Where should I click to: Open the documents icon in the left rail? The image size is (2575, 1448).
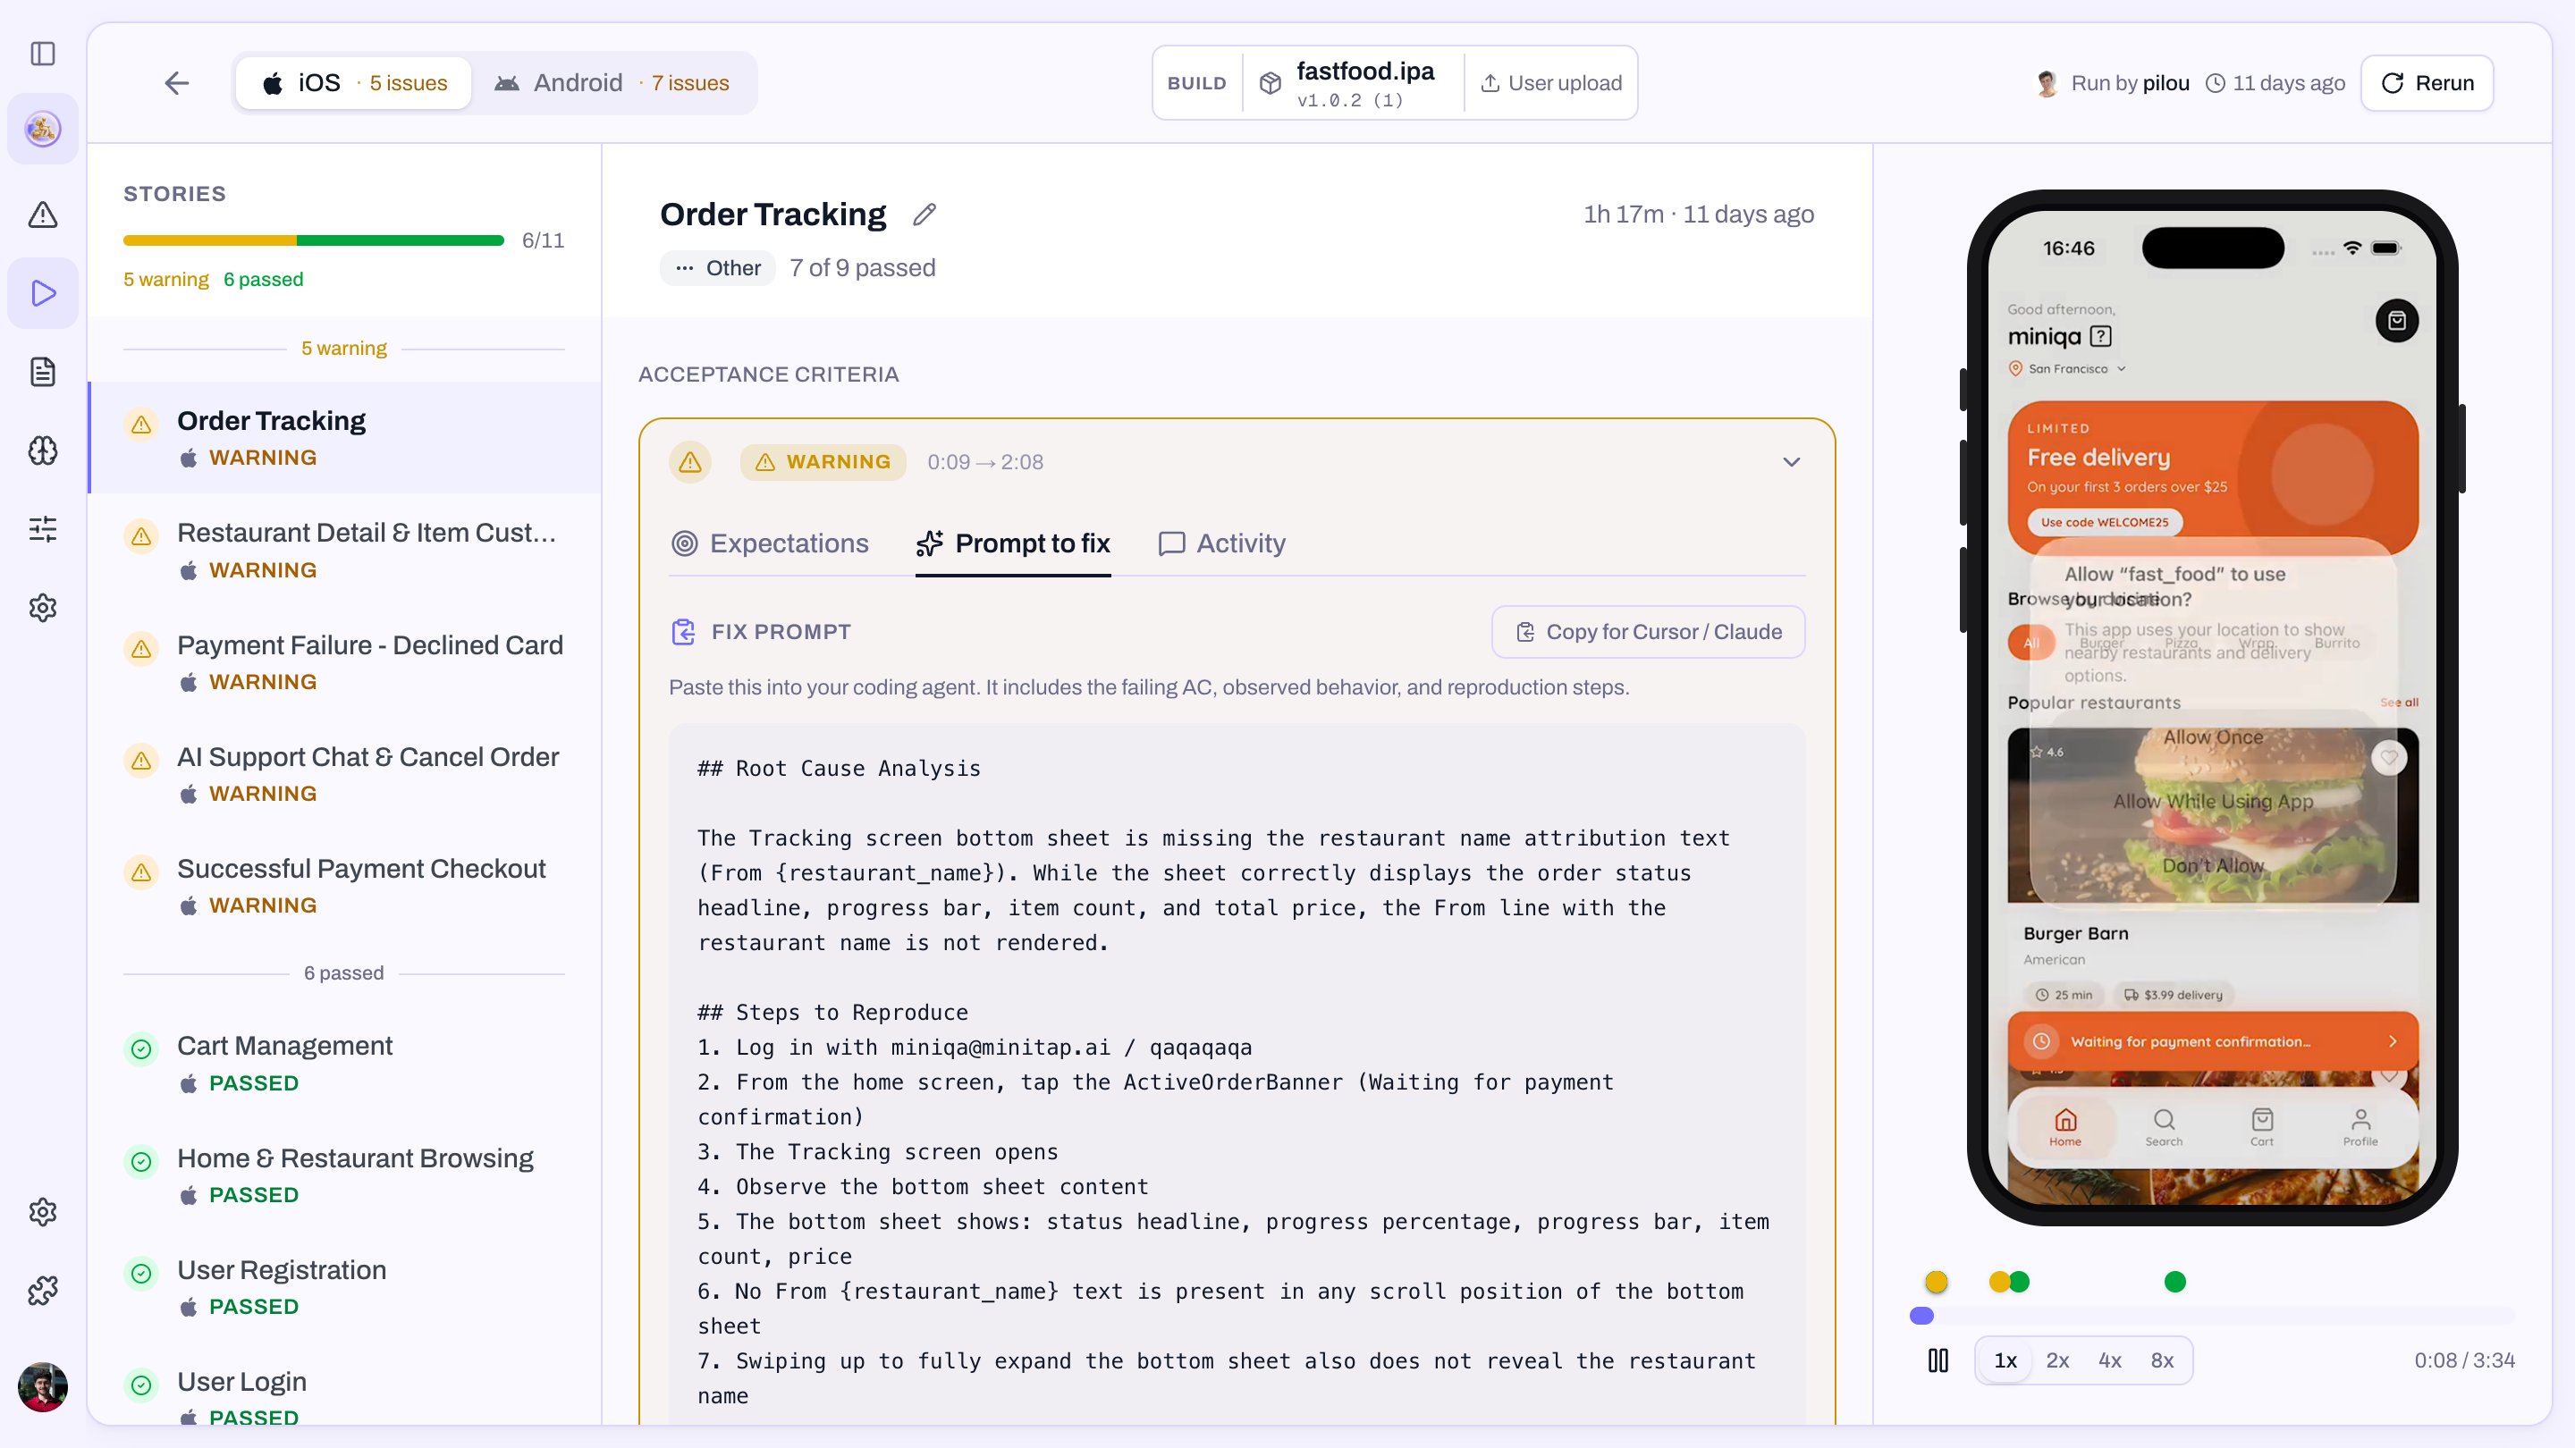pos(43,372)
